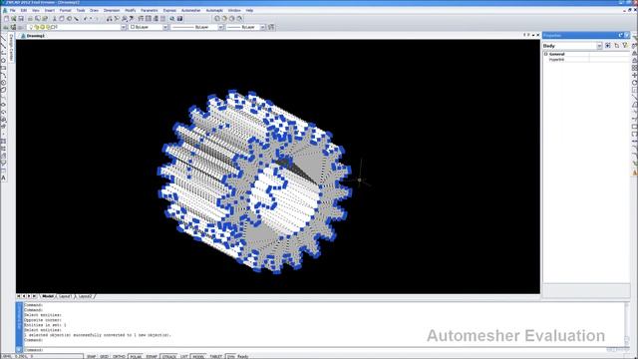
Task: Open the Help menu
Action: pyautogui.click(x=249, y=10)
